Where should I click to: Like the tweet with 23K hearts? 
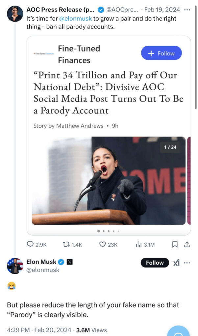102,244
